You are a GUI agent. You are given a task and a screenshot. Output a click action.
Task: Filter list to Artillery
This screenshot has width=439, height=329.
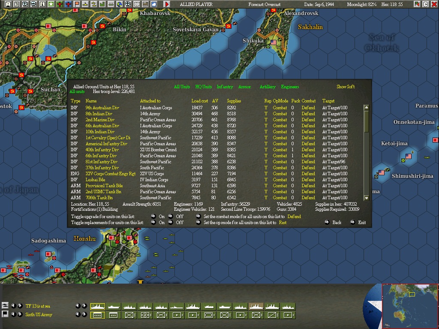pos(268,87)
